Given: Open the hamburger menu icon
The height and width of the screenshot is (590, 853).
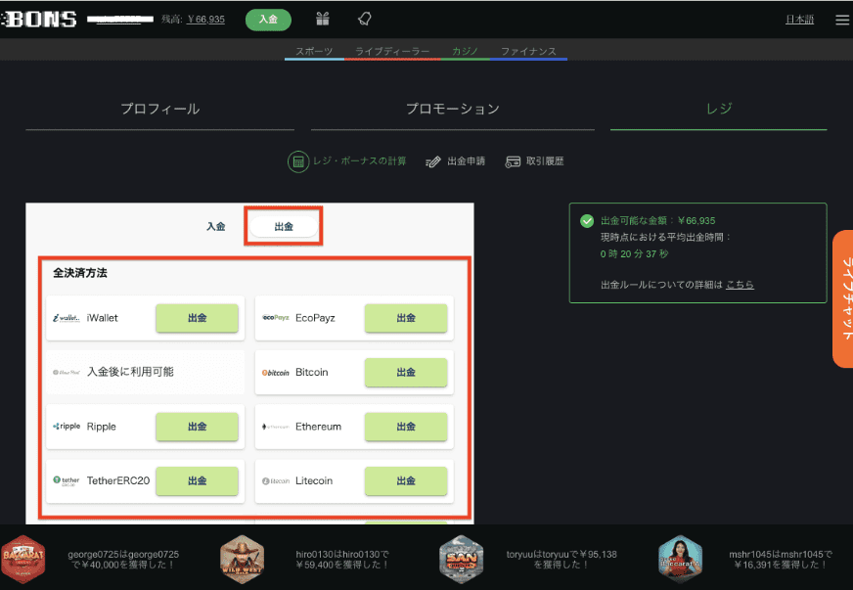Looking at the screenshot, I should (841, 20).
